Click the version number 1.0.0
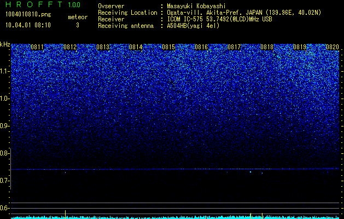This screenshot has height=219, width=344. (x=74, y=4)
